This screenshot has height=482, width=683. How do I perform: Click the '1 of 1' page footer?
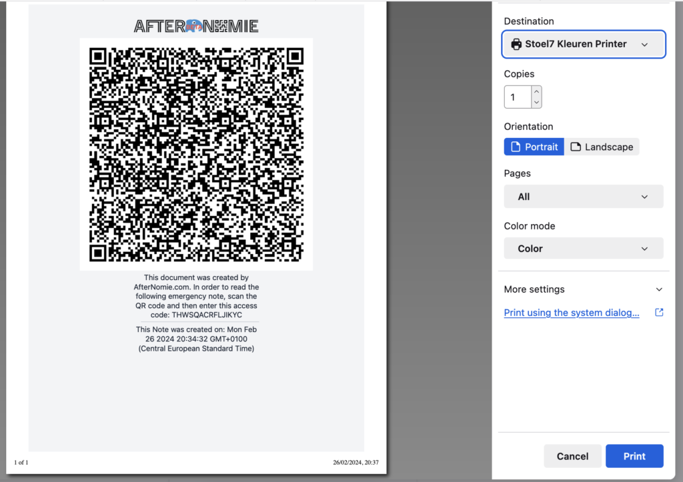[21, 463]
